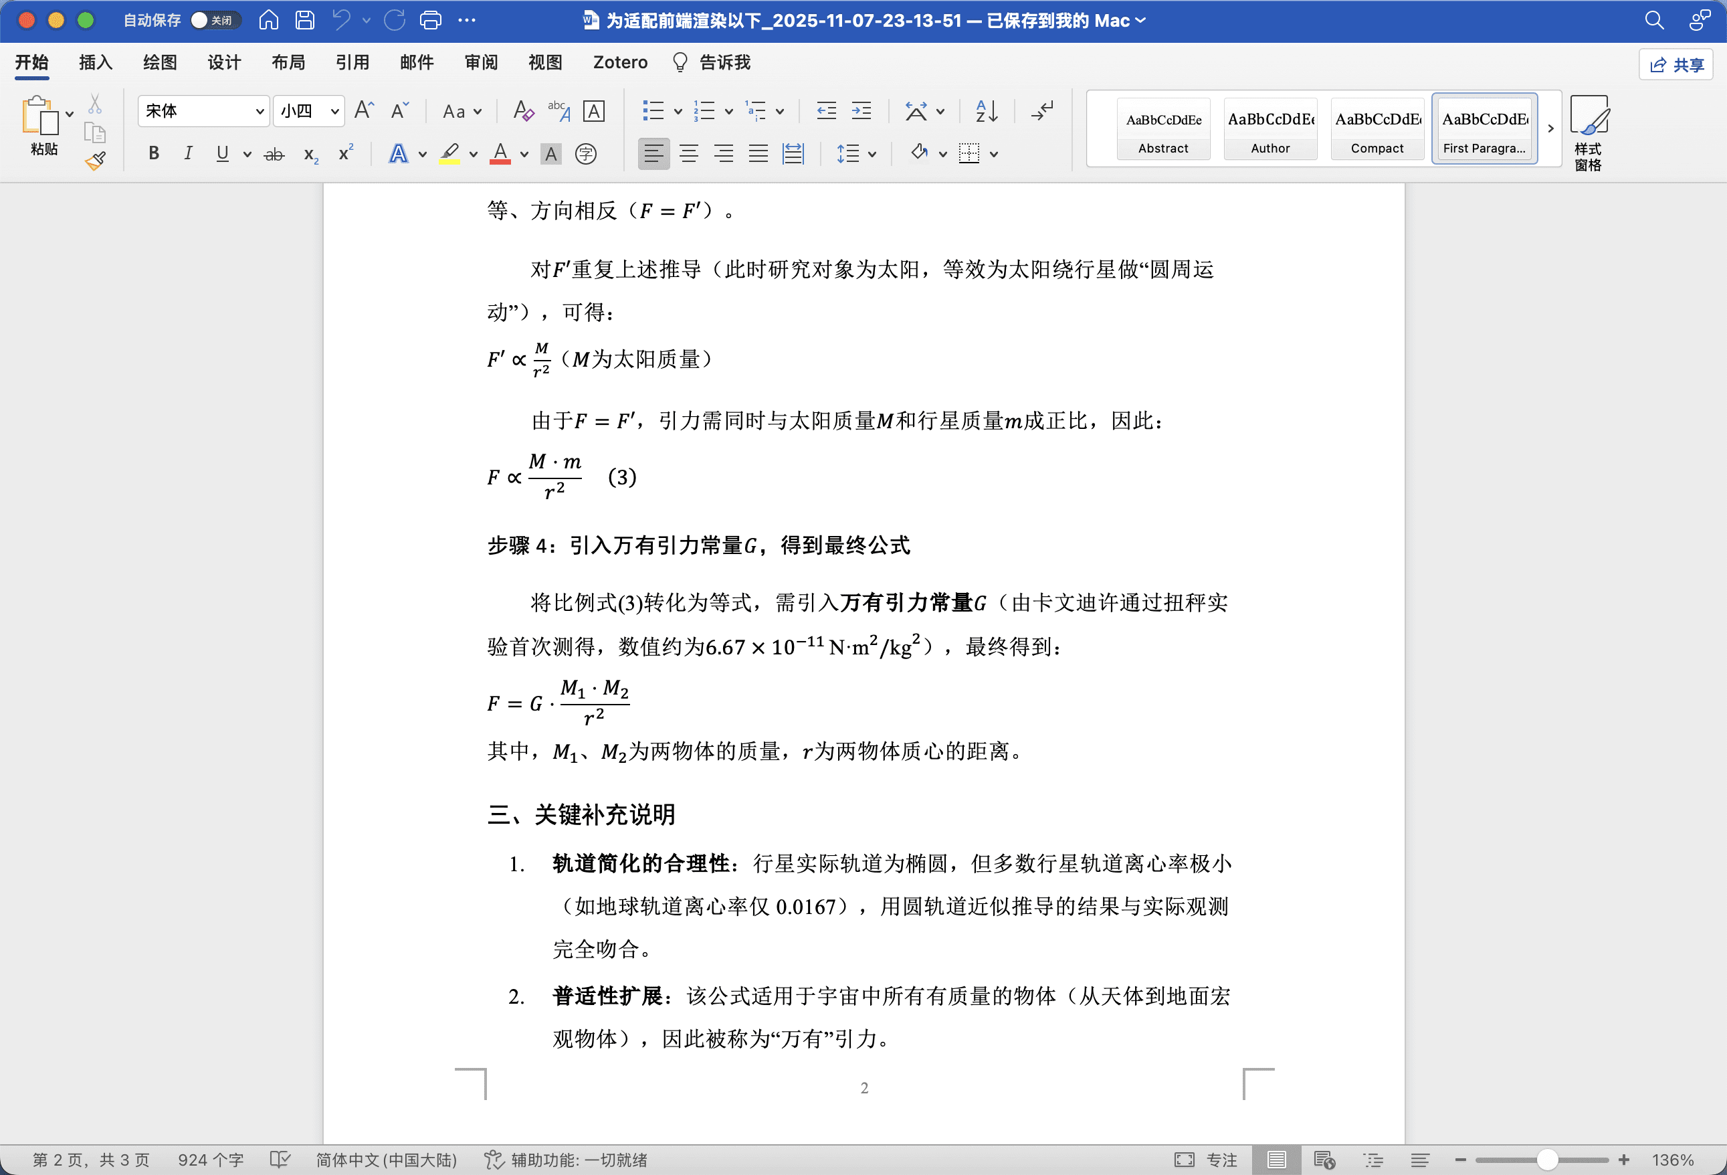
Task: Switch to the Zotero tab
Action: [620, 62]
